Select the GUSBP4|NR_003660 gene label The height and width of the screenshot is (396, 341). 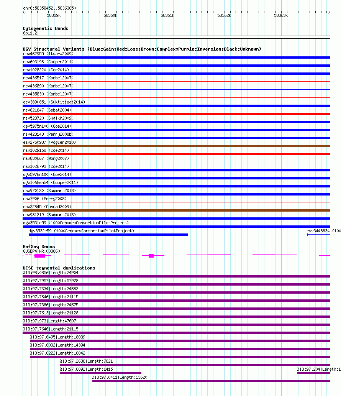pos(41,251)
